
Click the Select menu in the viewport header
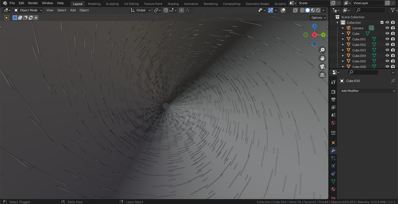pyautogui.click(x=62, y=10)
